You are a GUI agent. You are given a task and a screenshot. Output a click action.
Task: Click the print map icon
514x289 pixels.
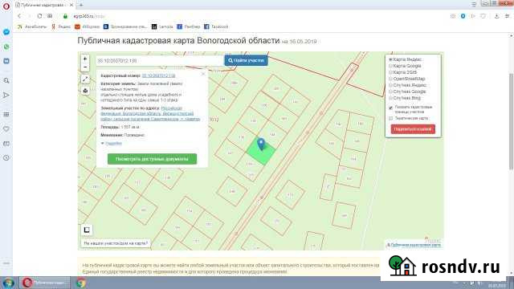coord(85,91)
